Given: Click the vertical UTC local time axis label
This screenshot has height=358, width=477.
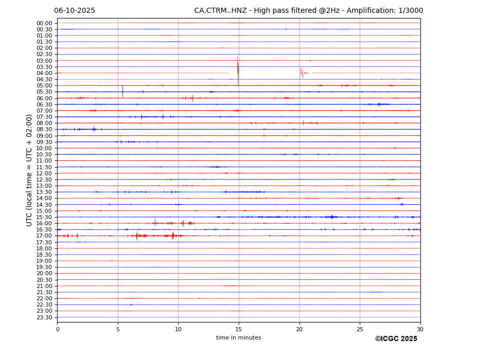Looking at the screenshot, I should click(x=29, y=170).
